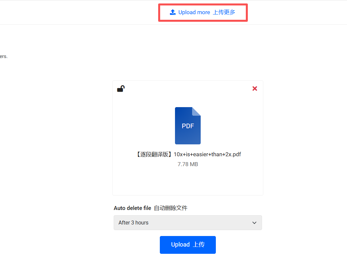The width and height of the screenshot is (347, 266).
Task: Click the "【逐段翻译版】" prefix of file name
Action: click(x=154, y=154)
